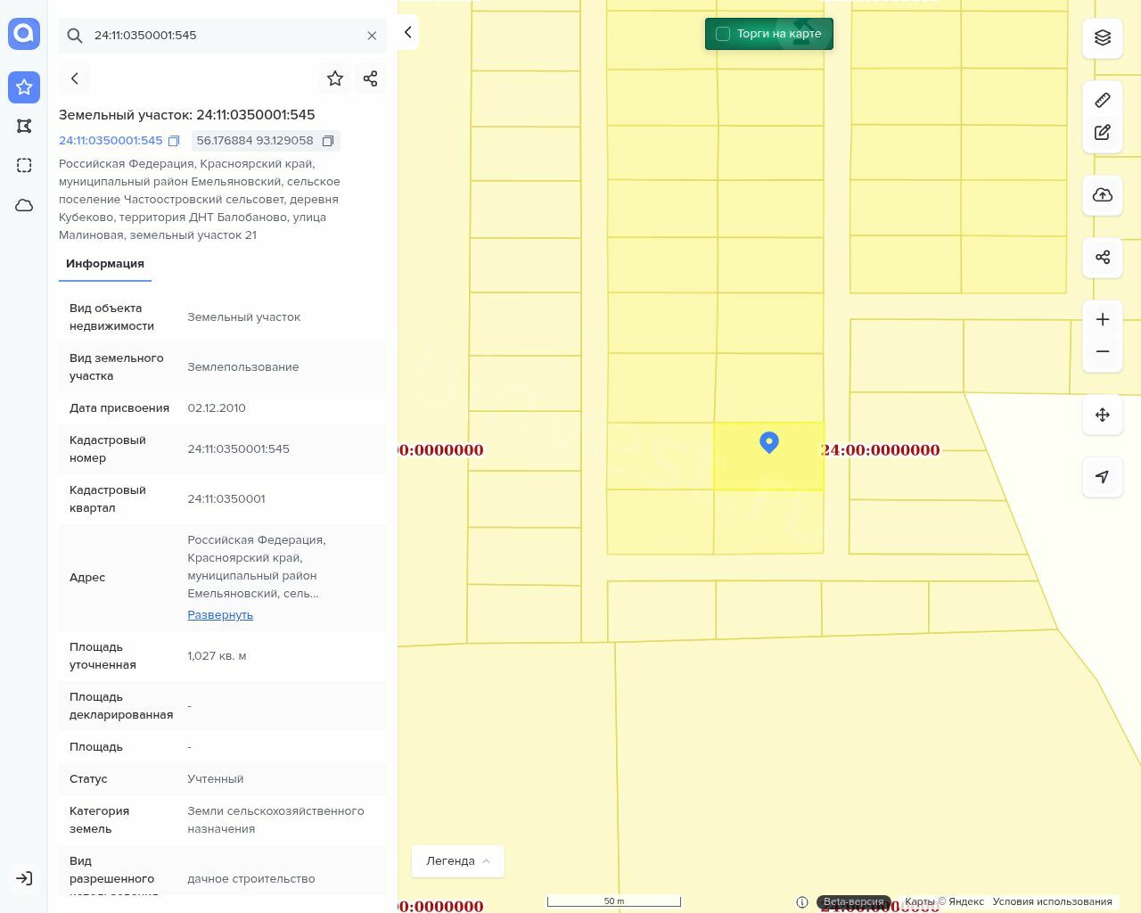Expand full address with Развернуть
The image size is (1141, 913).
(220, 615)
